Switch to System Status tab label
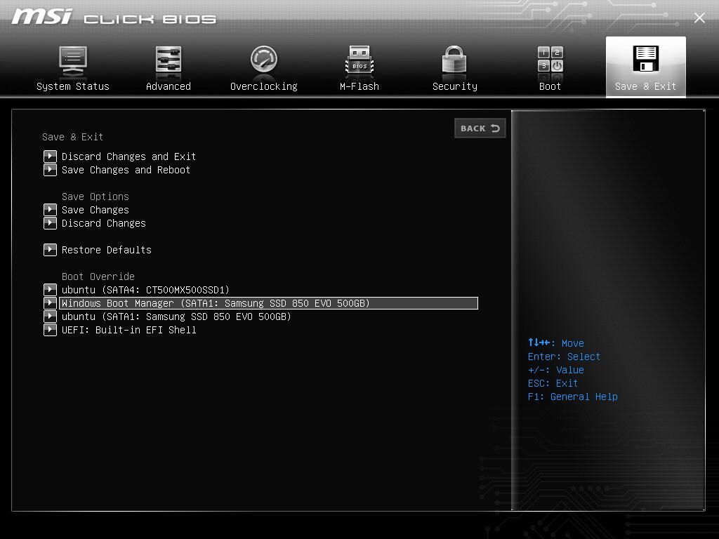This screenshot has width=719, height=539. tap(73, 86)
